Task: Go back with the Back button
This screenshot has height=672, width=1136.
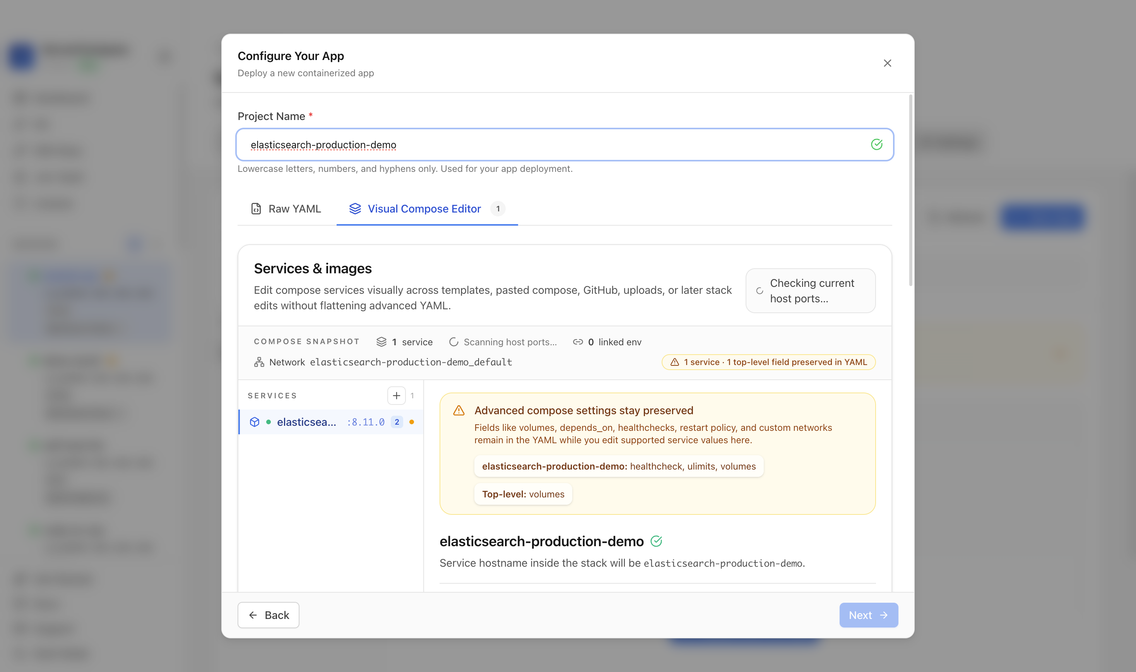Action: tap(269, 614)
